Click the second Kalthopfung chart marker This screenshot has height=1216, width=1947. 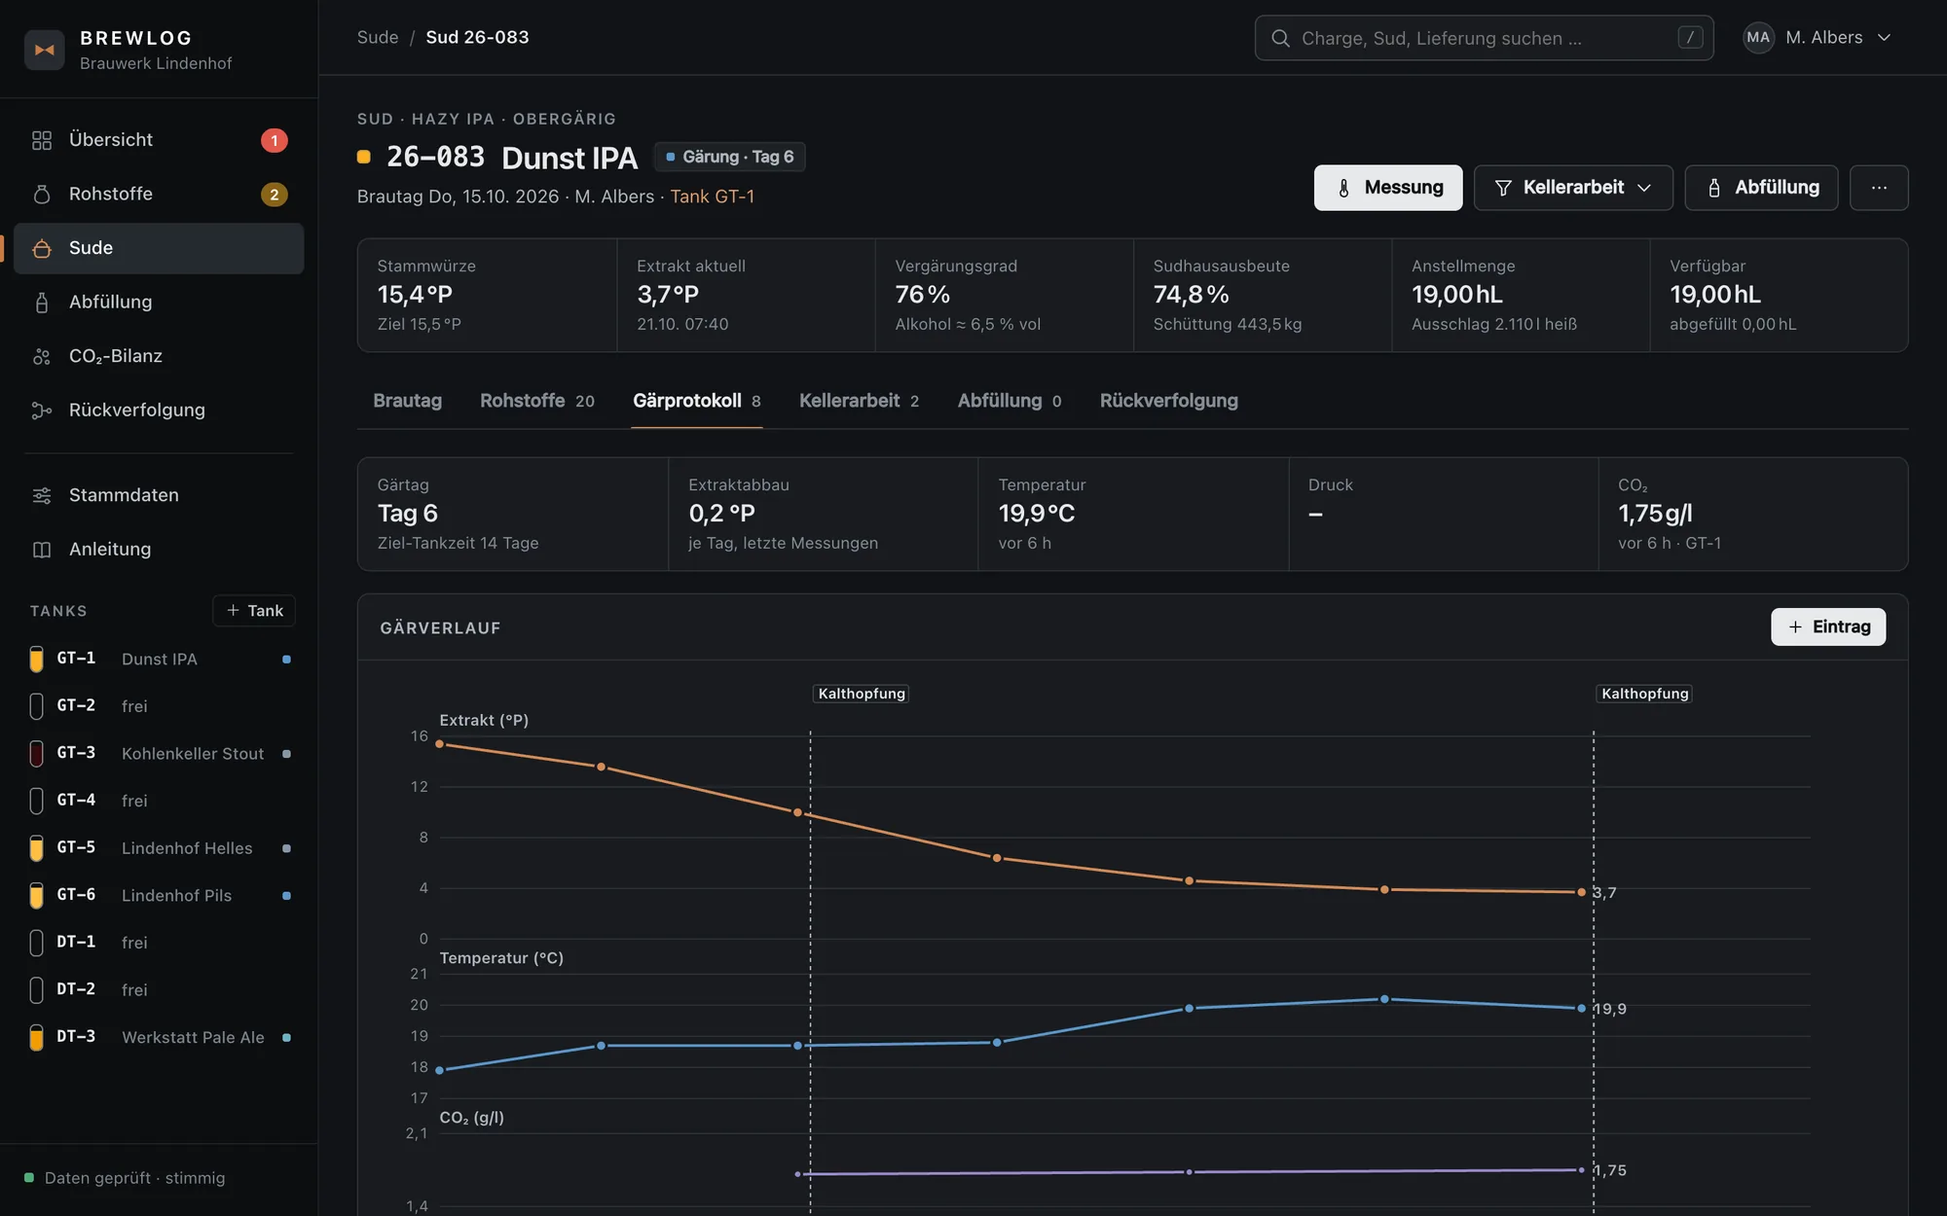click(x=1645, y=694)
